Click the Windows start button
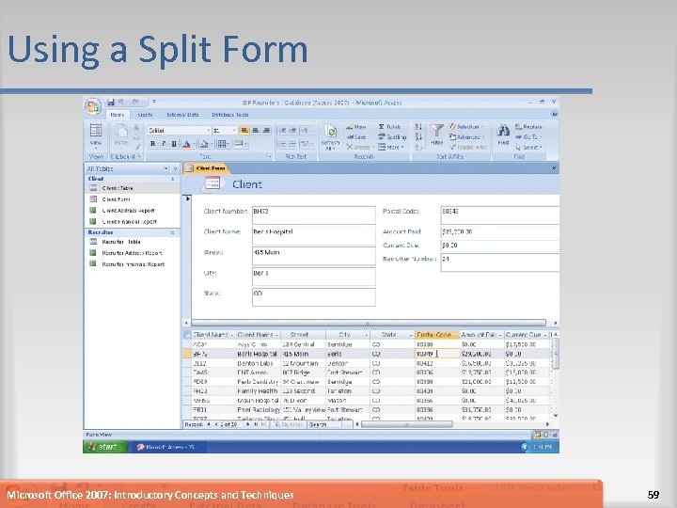The image size is (677, 508). 105,447
